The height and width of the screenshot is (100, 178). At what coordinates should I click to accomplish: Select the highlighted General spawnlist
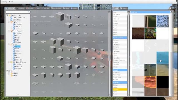[x=18, y=46]
